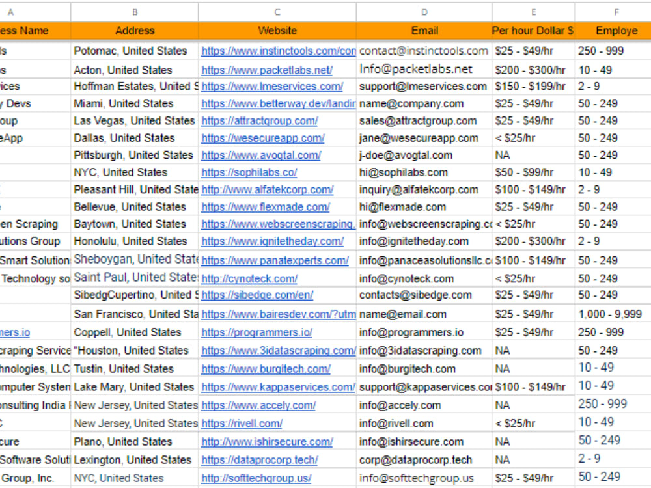Select the corp@dataprocorp.tech cell
The width and height of the screenshot is (651, 488).
[424, 460]
